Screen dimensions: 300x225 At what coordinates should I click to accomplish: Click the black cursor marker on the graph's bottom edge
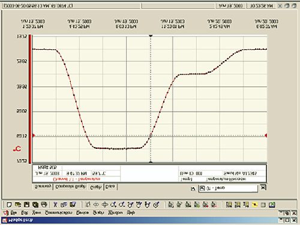151,161
